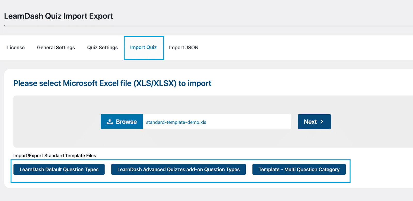Select the Import Quiz tab
Image resolution: width=413 pixels, height=201 pixels.
pyautogui.click(x=144, y=48)
